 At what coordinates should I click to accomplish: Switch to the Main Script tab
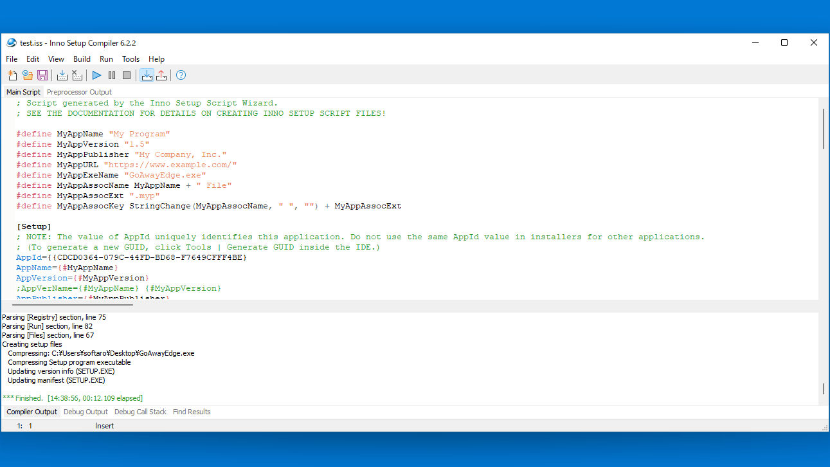(x=23, y=92)
